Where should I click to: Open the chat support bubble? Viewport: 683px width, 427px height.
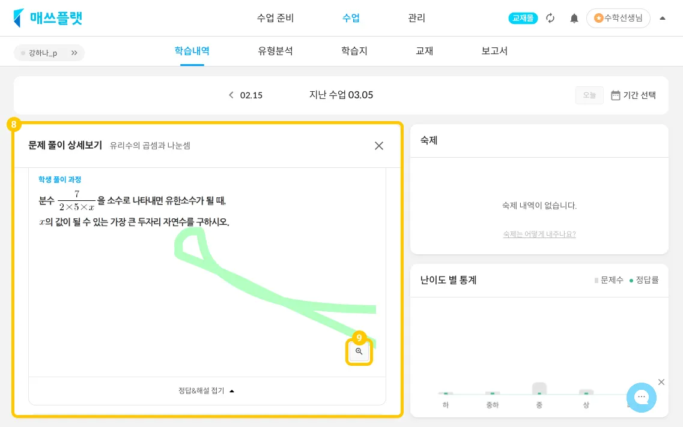click(642, 398)
